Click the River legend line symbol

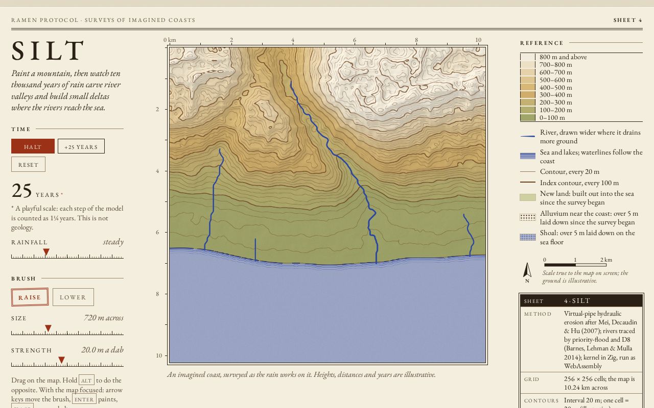coord(528,136)
